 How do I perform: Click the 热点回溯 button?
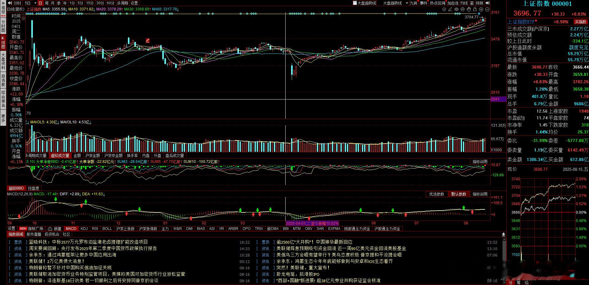coord(437,3)
